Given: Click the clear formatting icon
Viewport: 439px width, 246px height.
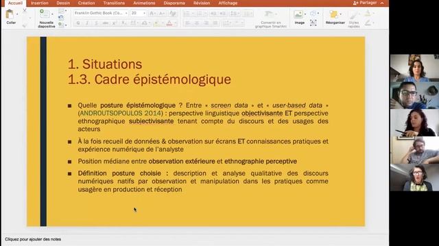Looking at the screenshot, I should (x=173, y=14).
